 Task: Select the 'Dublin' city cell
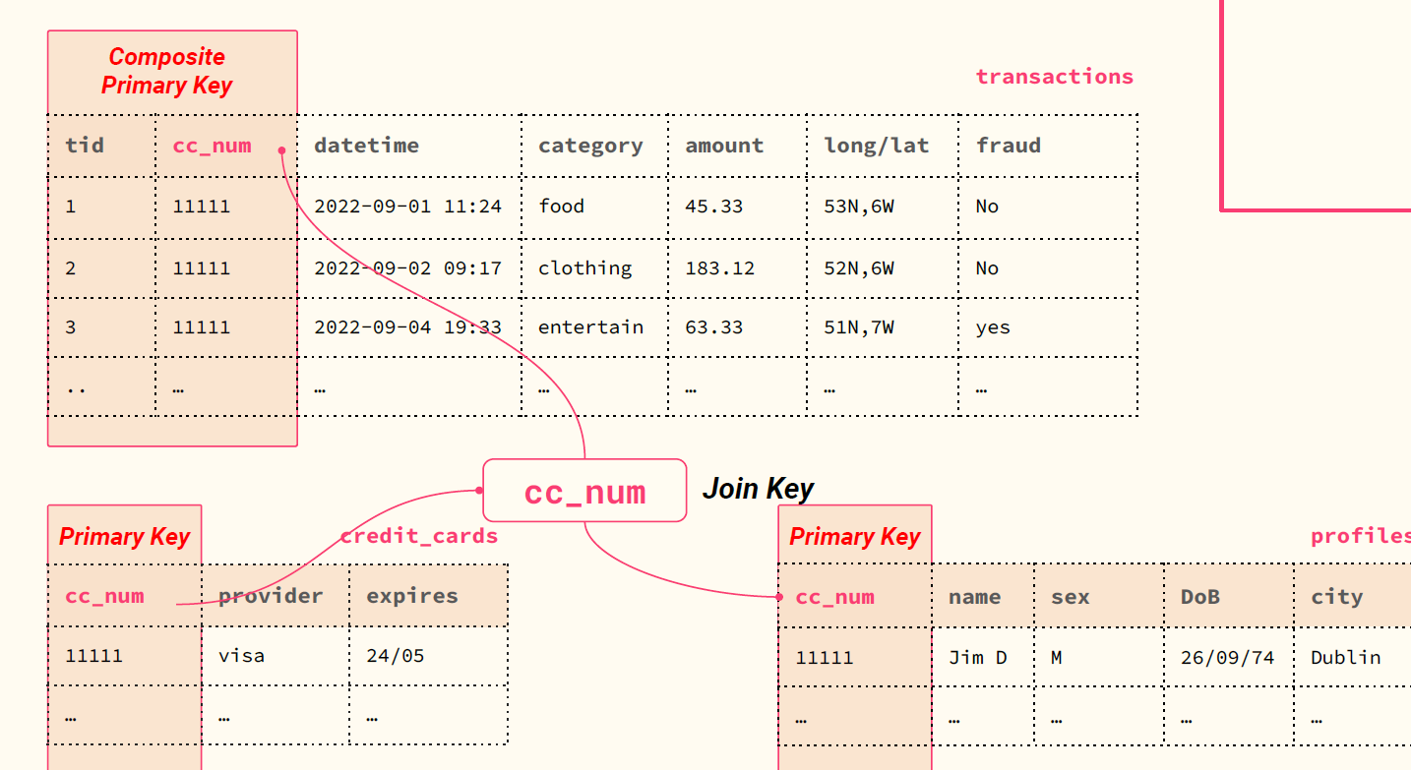(x=1345, y=658)
